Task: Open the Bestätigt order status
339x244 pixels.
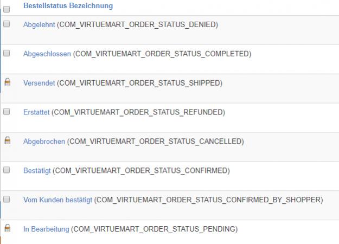Action: (37, 171)
